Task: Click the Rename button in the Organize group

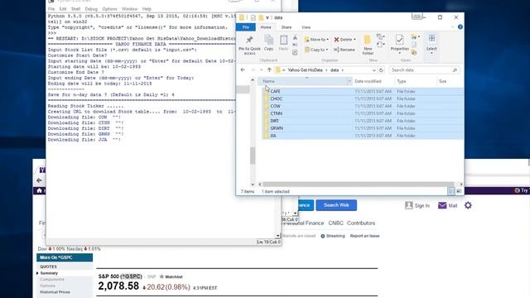Action: point(344,50)
